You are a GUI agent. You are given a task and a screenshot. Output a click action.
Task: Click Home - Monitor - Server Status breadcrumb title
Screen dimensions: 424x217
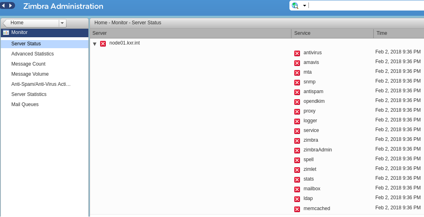pos(128,23)
